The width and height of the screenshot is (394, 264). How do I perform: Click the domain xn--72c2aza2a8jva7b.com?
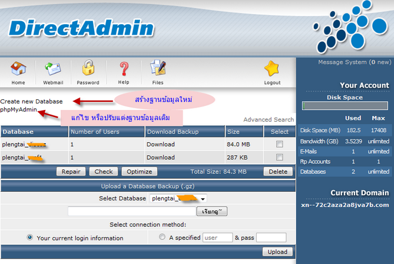click(345, 205)
